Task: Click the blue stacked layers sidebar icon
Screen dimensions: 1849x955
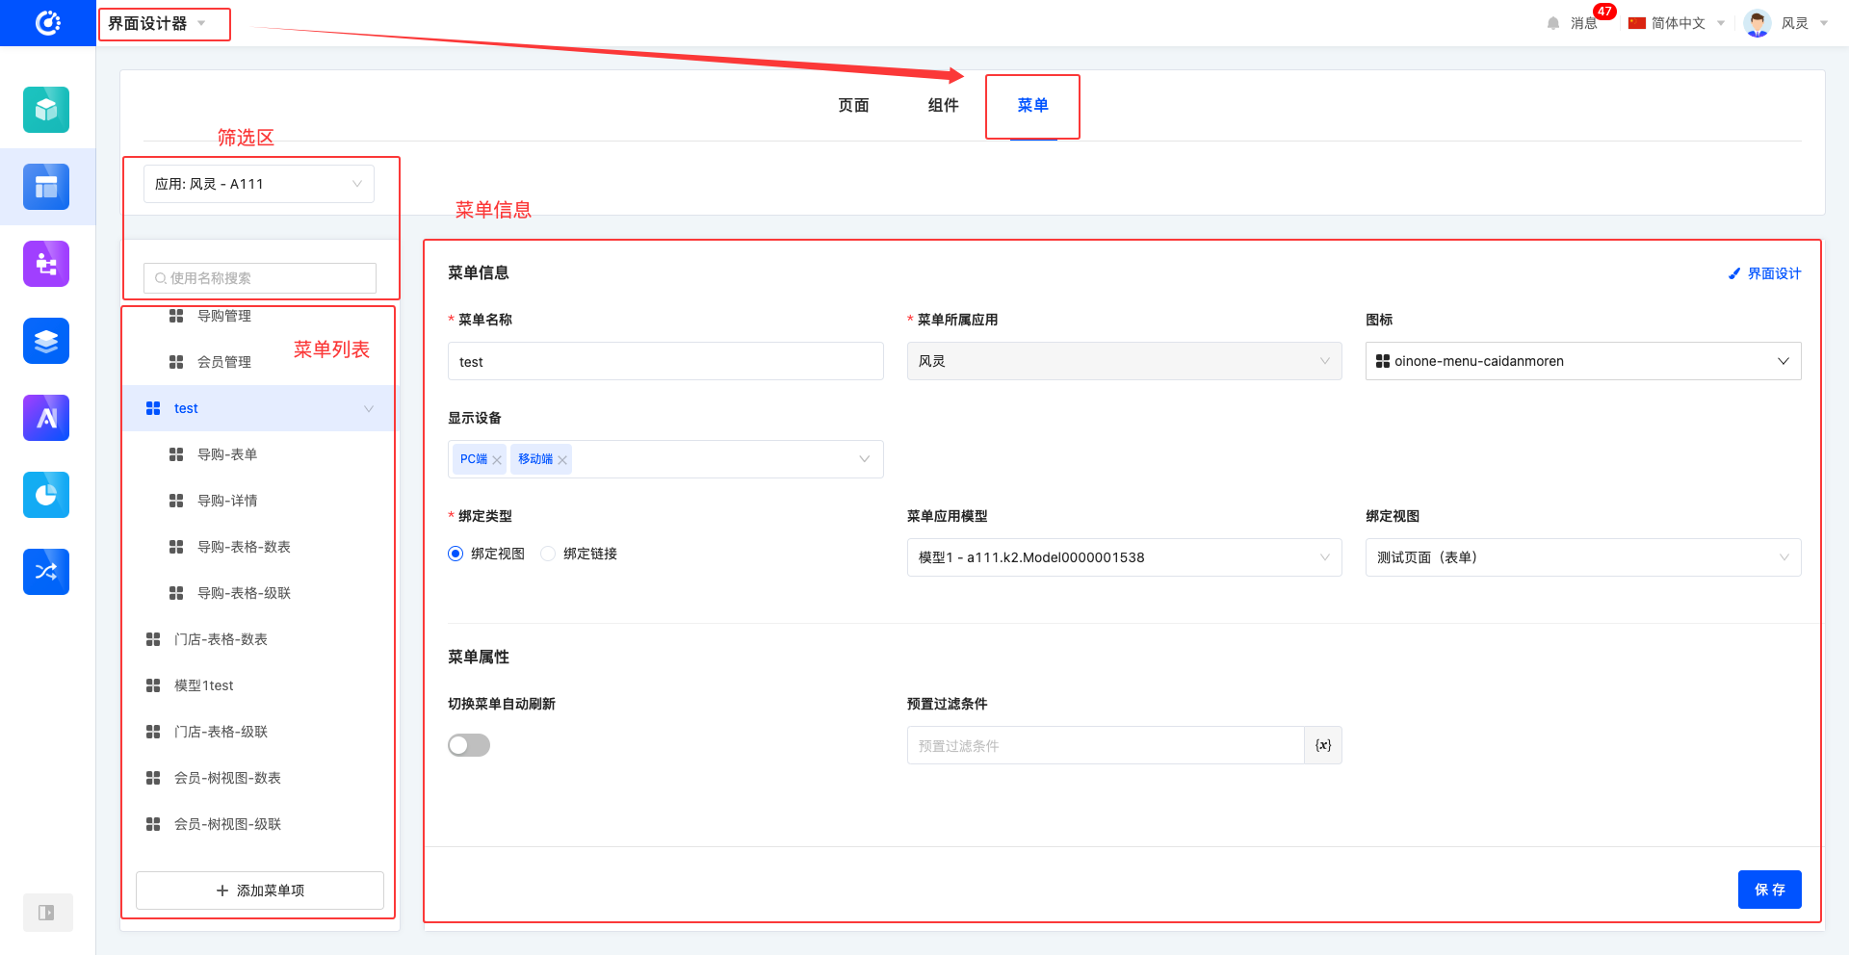Action: [46, 341]
